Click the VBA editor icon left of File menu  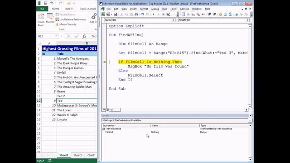point(103,9)
